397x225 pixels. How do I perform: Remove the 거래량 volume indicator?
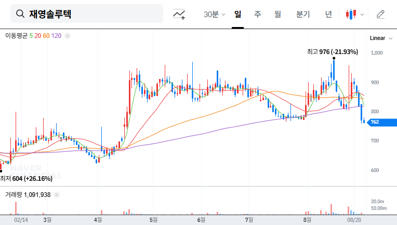tap(57, 195)
